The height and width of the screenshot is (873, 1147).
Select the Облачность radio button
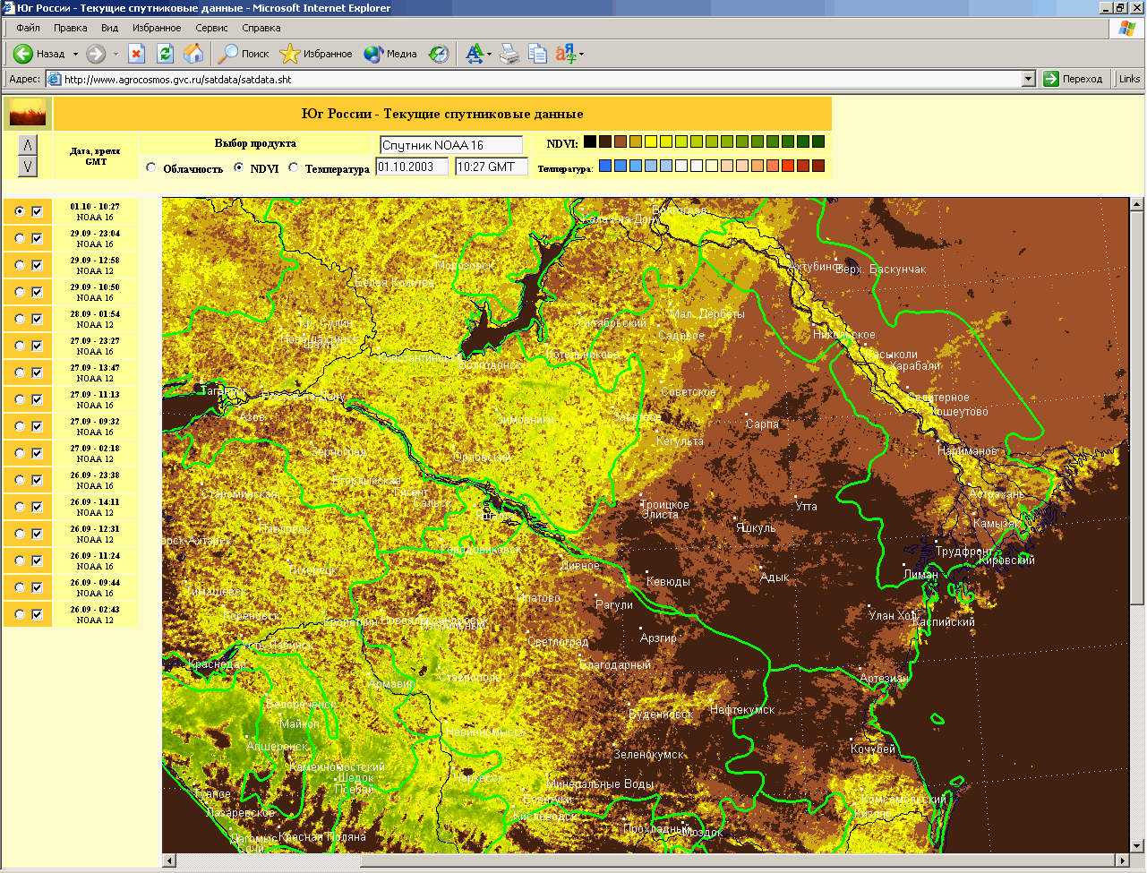[151, 167]
